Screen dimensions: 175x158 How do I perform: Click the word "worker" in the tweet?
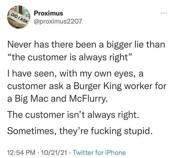(129, 86)
